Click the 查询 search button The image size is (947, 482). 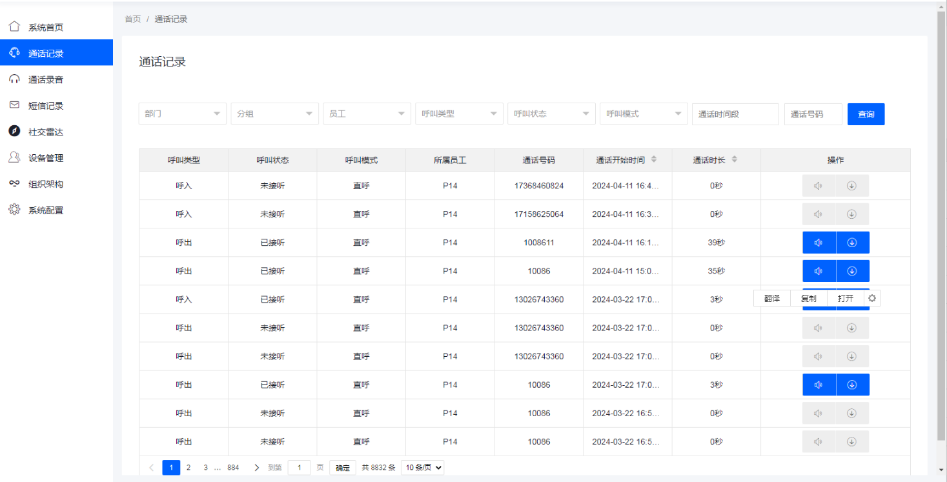pos(866,114)
